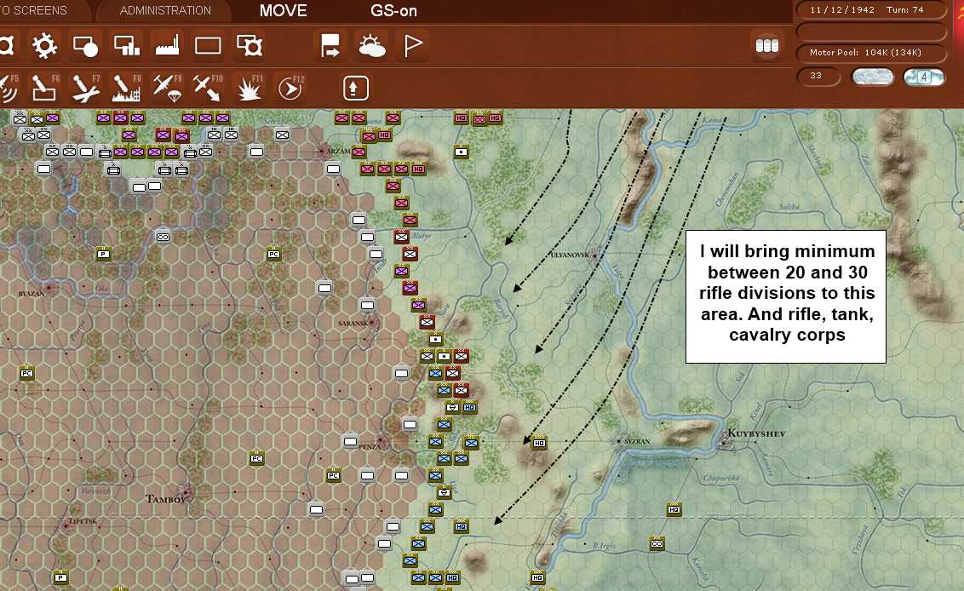Select the PC marker southwest of Penza

click(333, 475)
